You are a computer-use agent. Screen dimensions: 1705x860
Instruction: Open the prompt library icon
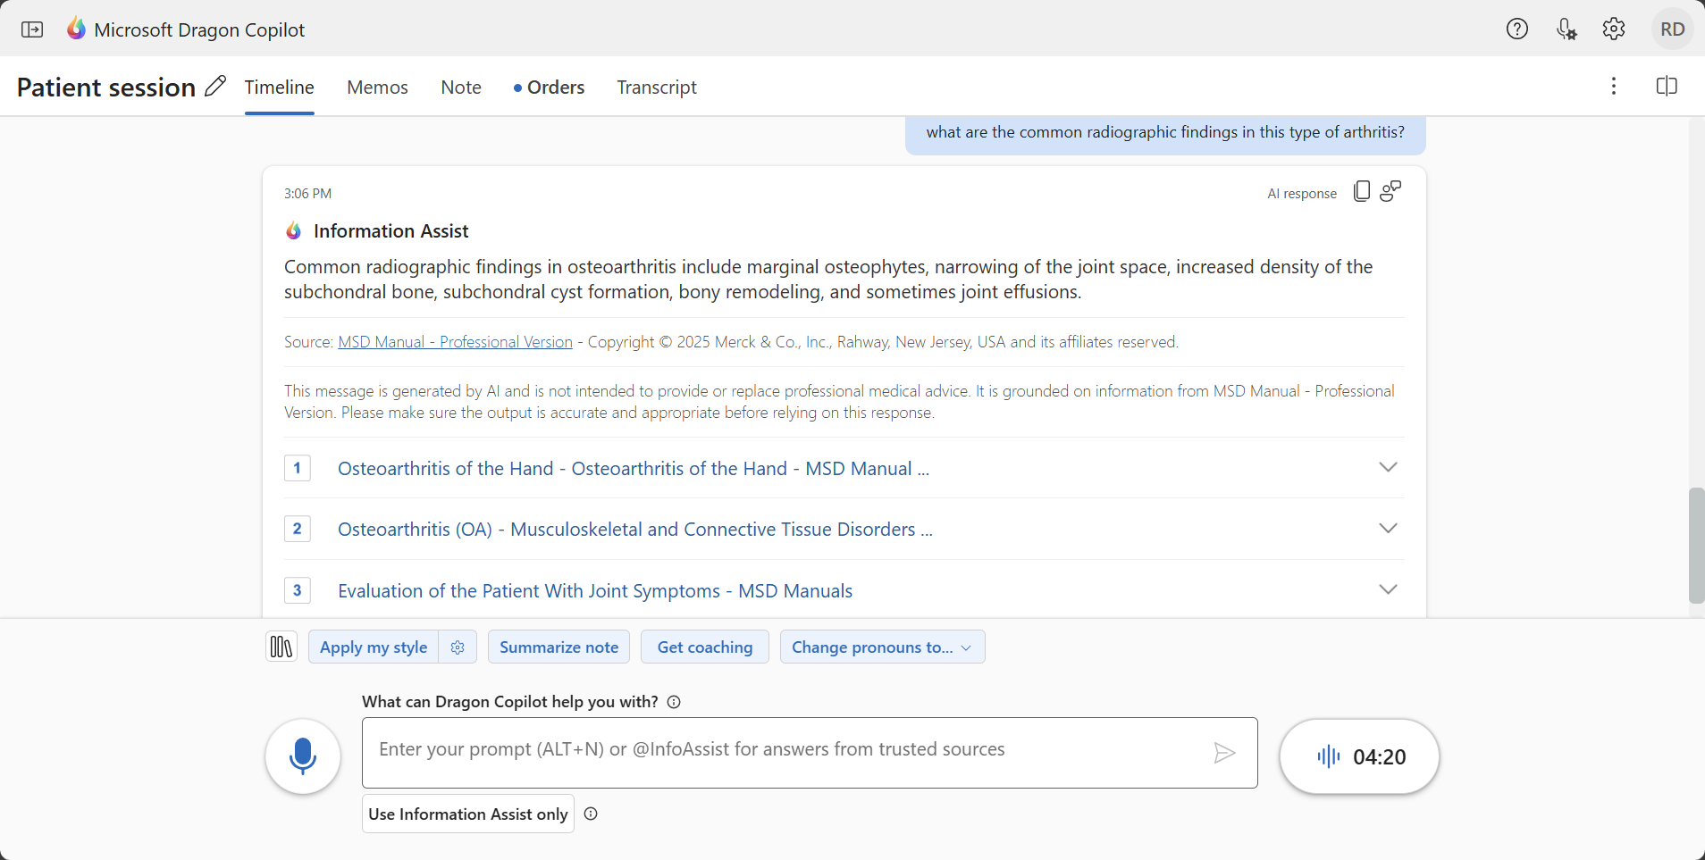point(281,647)
